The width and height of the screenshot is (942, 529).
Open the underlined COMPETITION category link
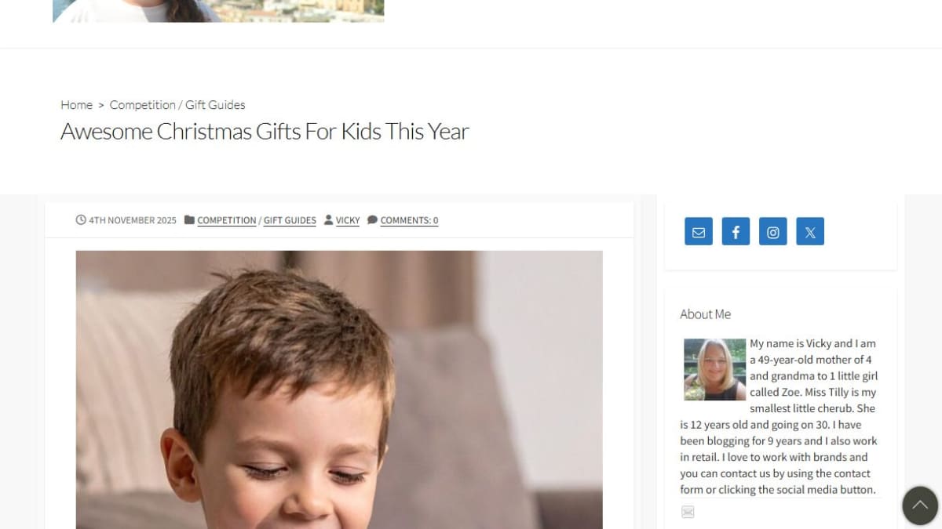pos(227,221)
